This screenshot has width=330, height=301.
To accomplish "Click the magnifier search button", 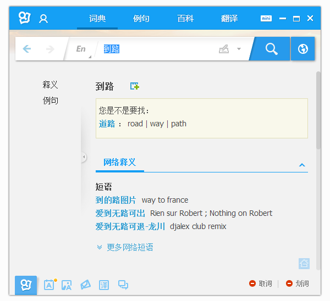I will click(271, 49).
